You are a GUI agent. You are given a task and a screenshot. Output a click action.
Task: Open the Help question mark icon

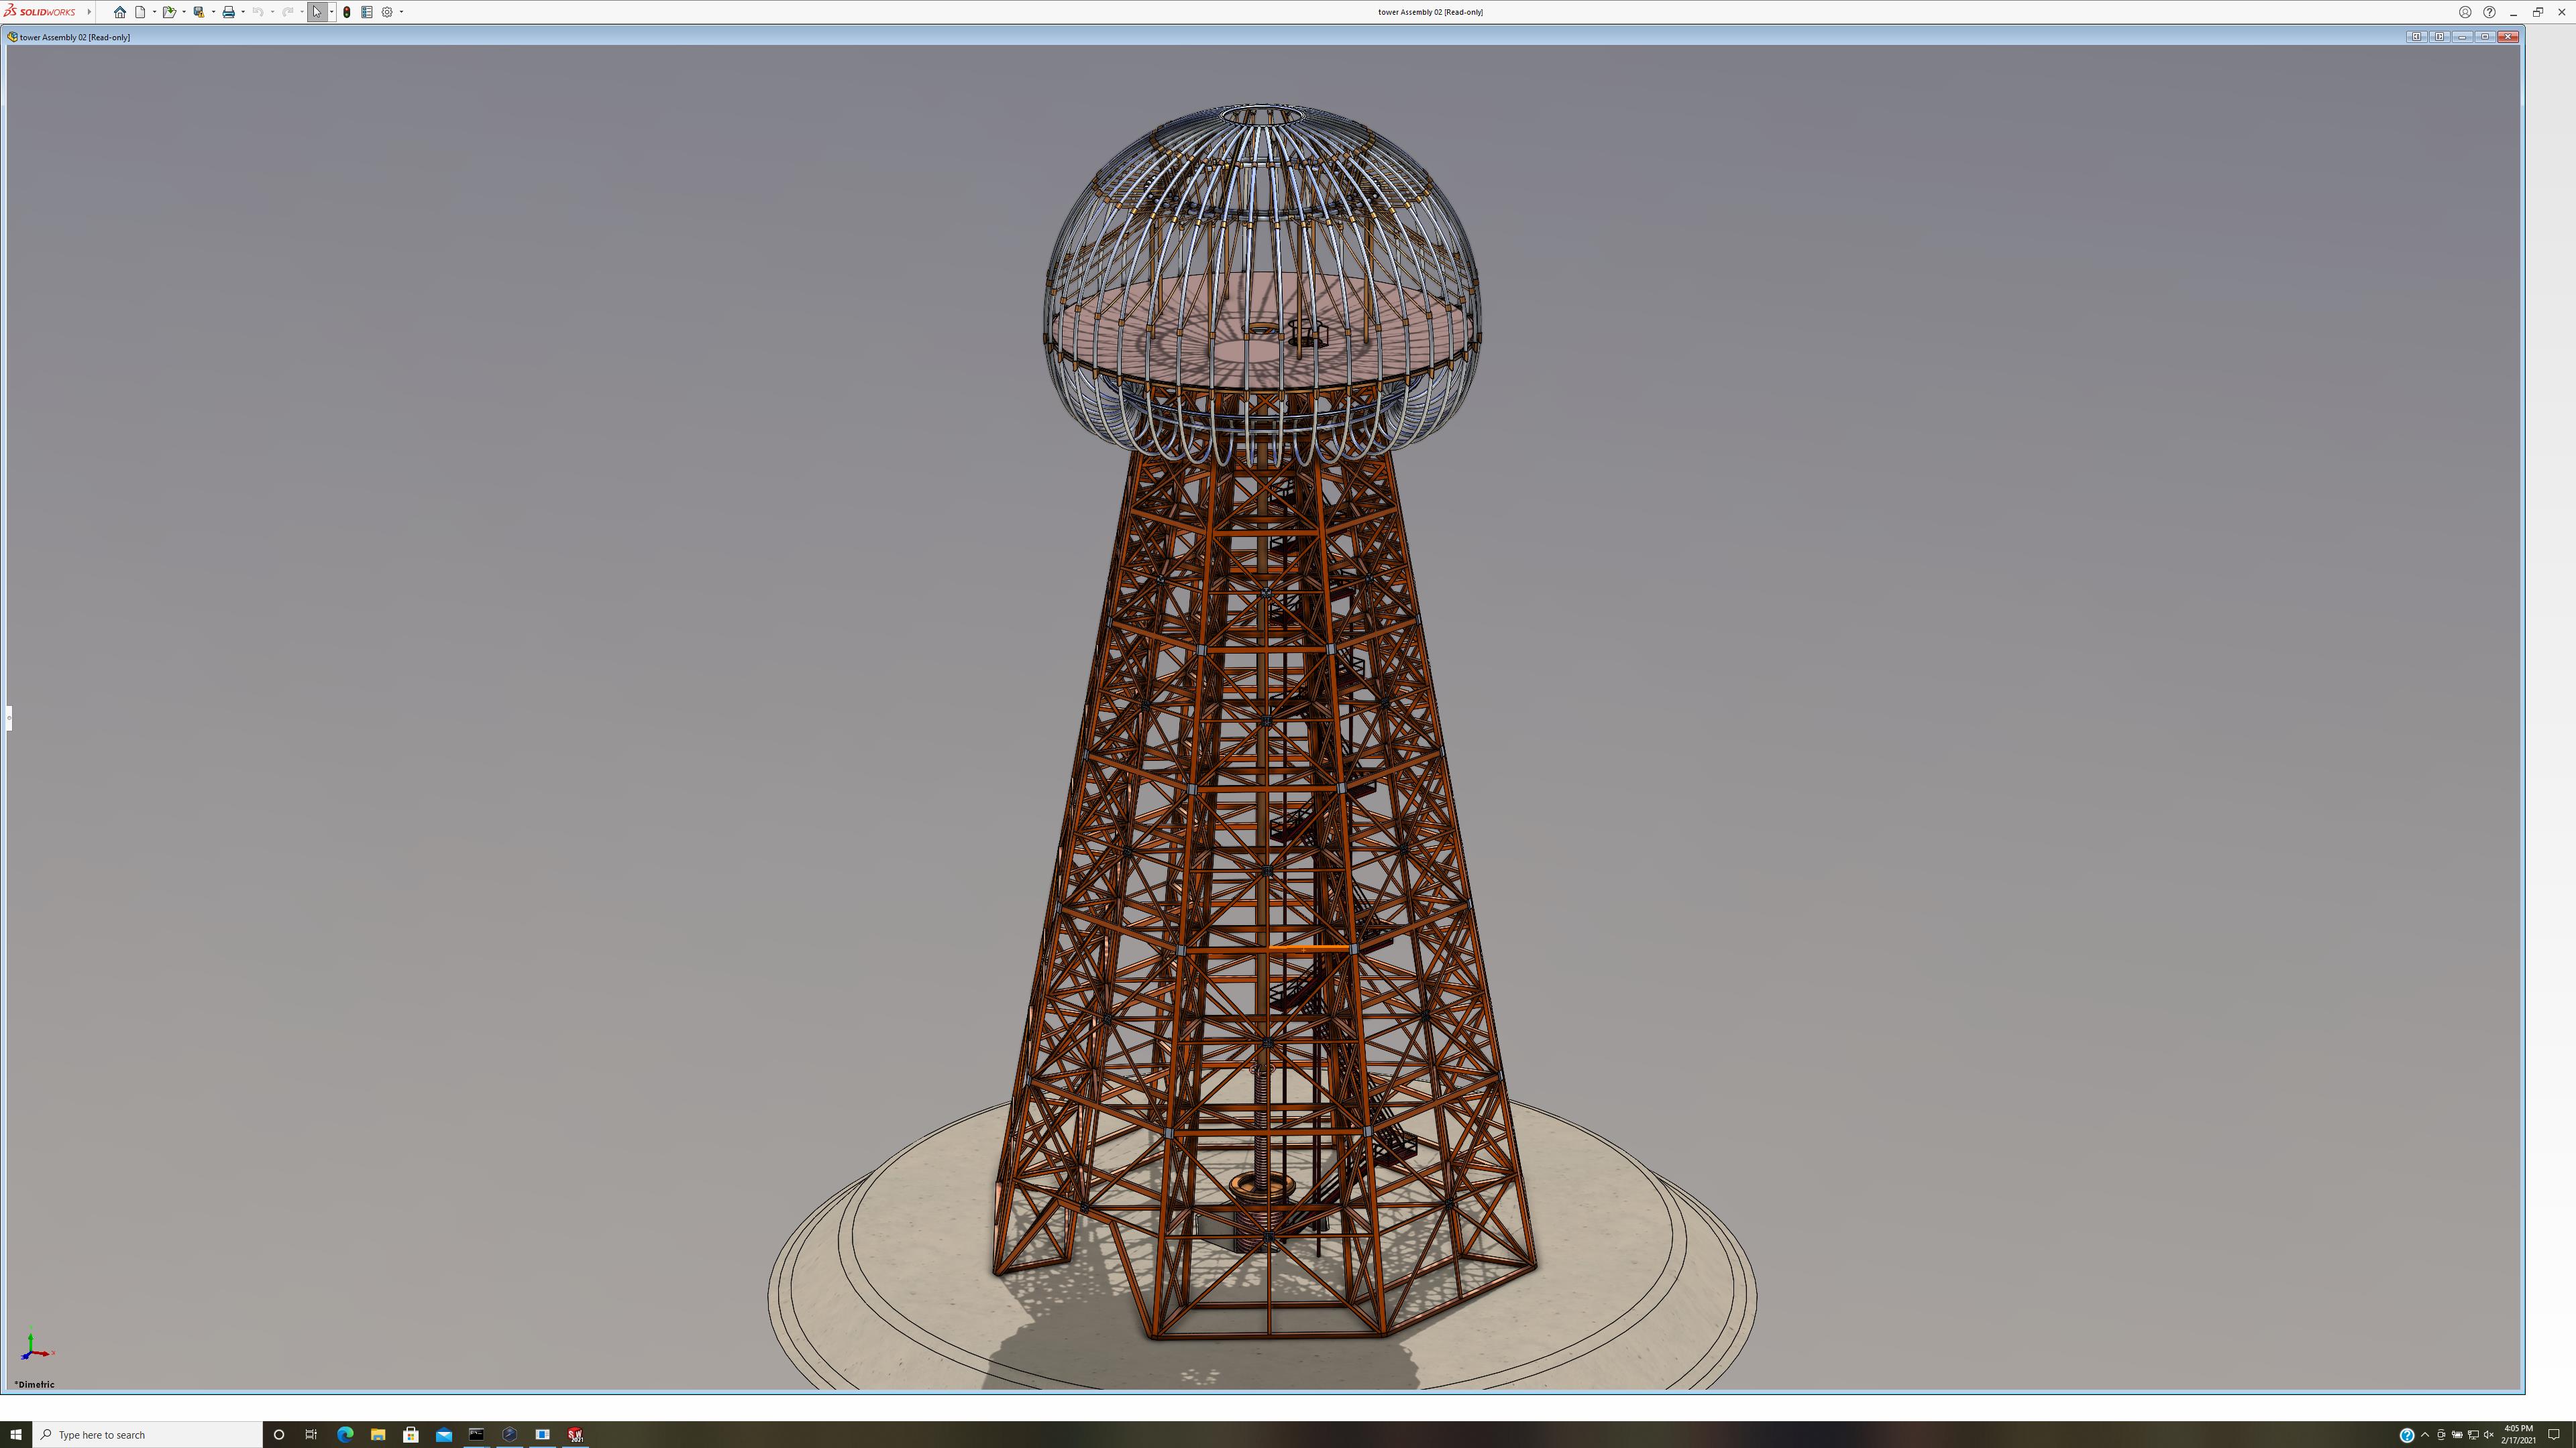point(2489,12)
